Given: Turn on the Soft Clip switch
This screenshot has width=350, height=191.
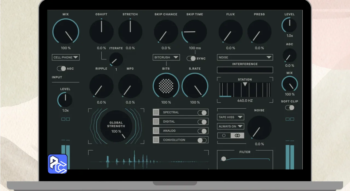Looking at the screenshot, I should (x=290, y=108).
